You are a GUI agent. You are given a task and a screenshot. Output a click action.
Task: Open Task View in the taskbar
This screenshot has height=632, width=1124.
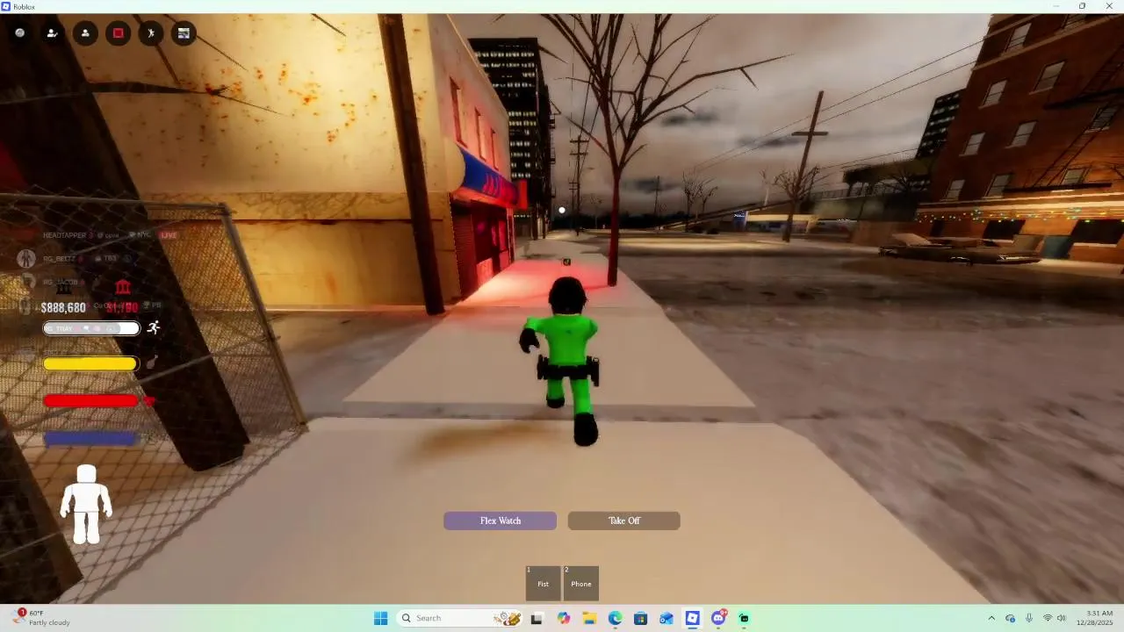click(537, 618)
